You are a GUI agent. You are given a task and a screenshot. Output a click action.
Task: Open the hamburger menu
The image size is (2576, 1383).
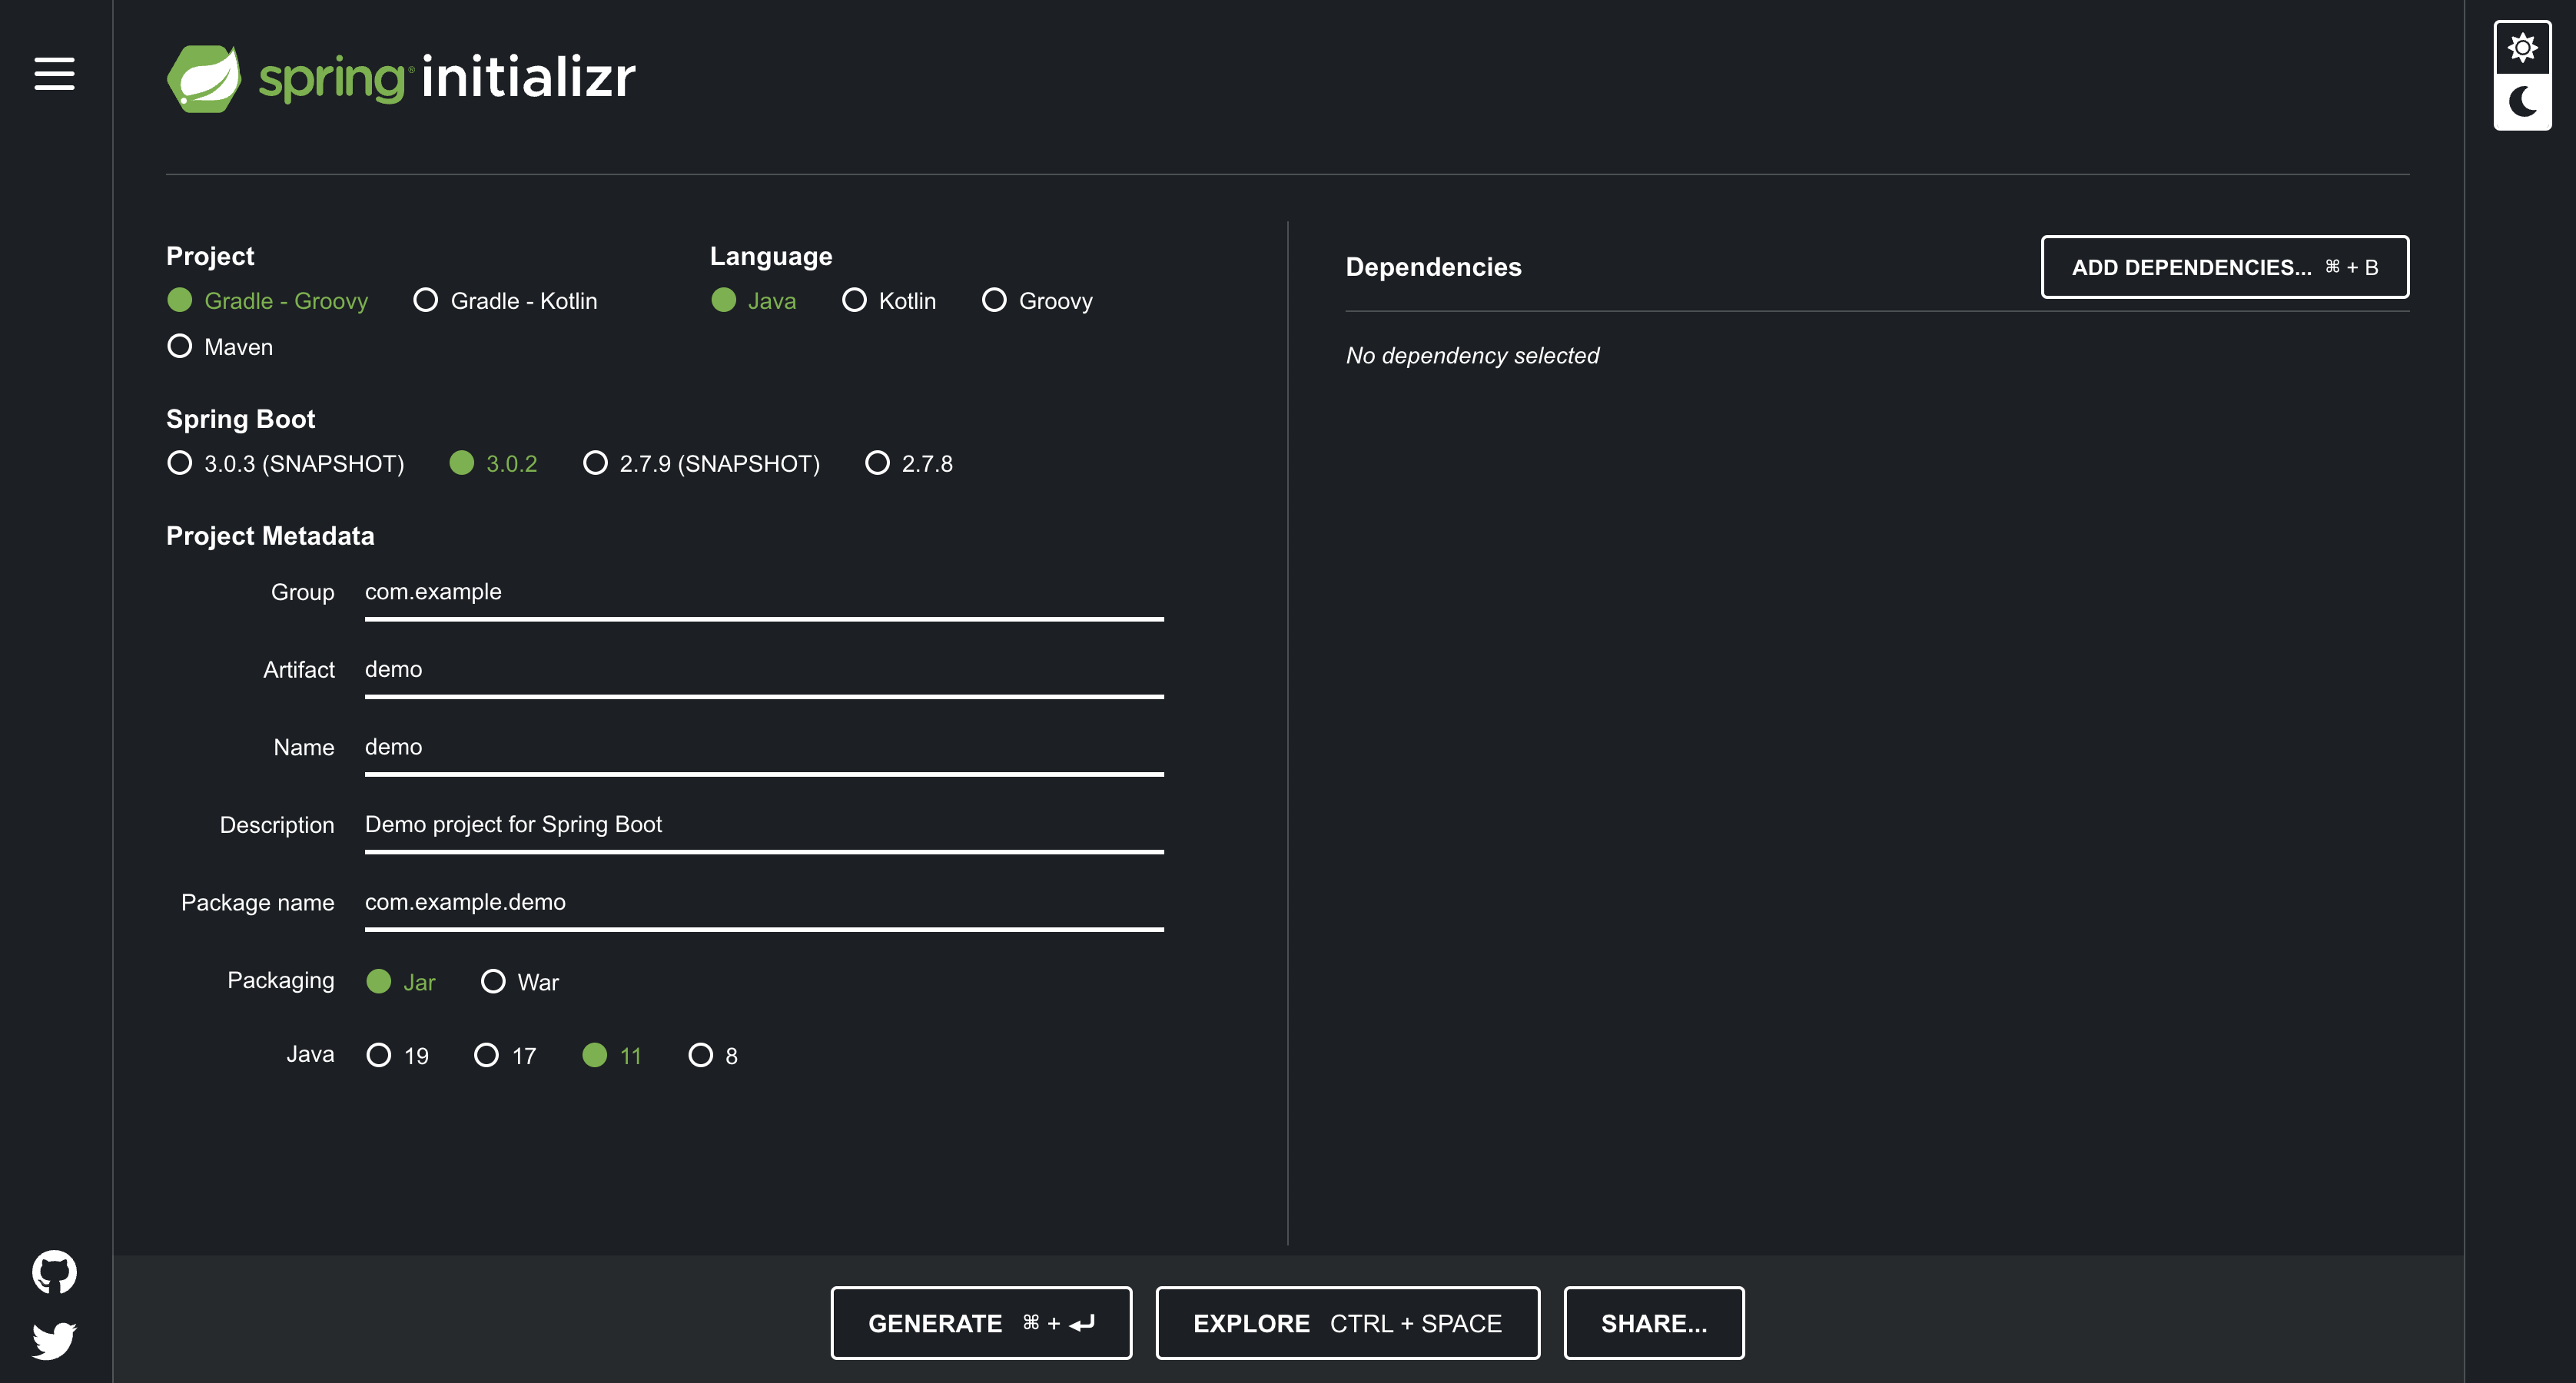point(54,74)
